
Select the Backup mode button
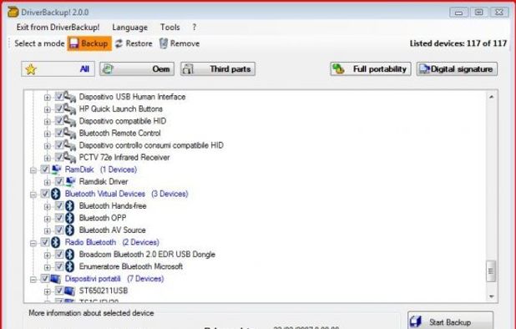point(89,43)
